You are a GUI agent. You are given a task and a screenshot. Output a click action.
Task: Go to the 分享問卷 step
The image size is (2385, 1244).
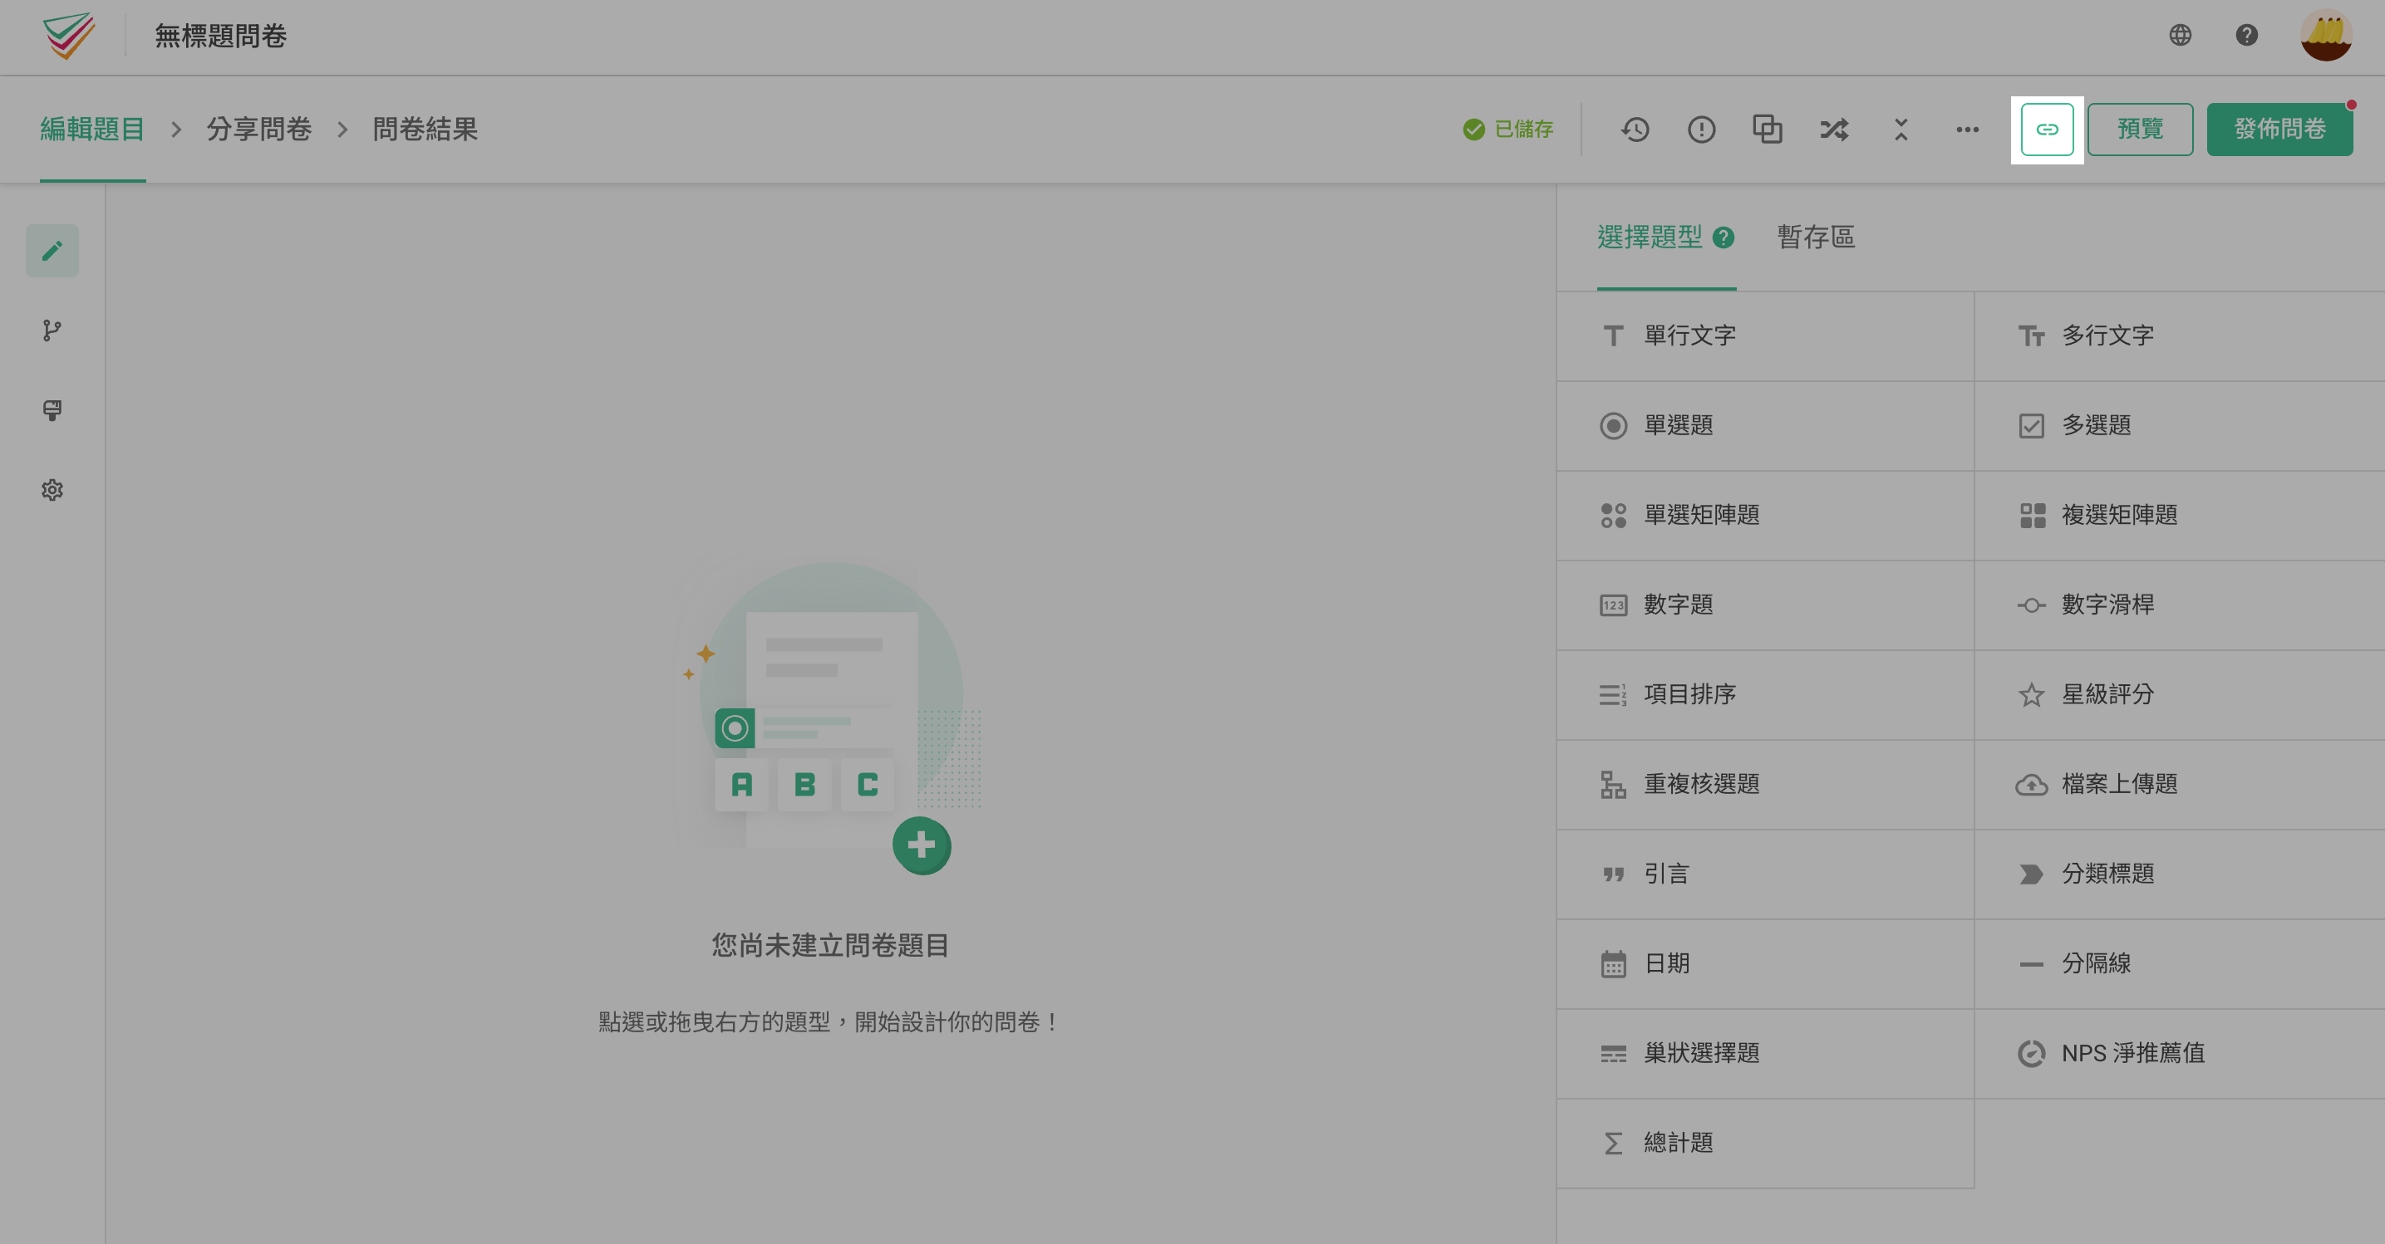(259, 130)
